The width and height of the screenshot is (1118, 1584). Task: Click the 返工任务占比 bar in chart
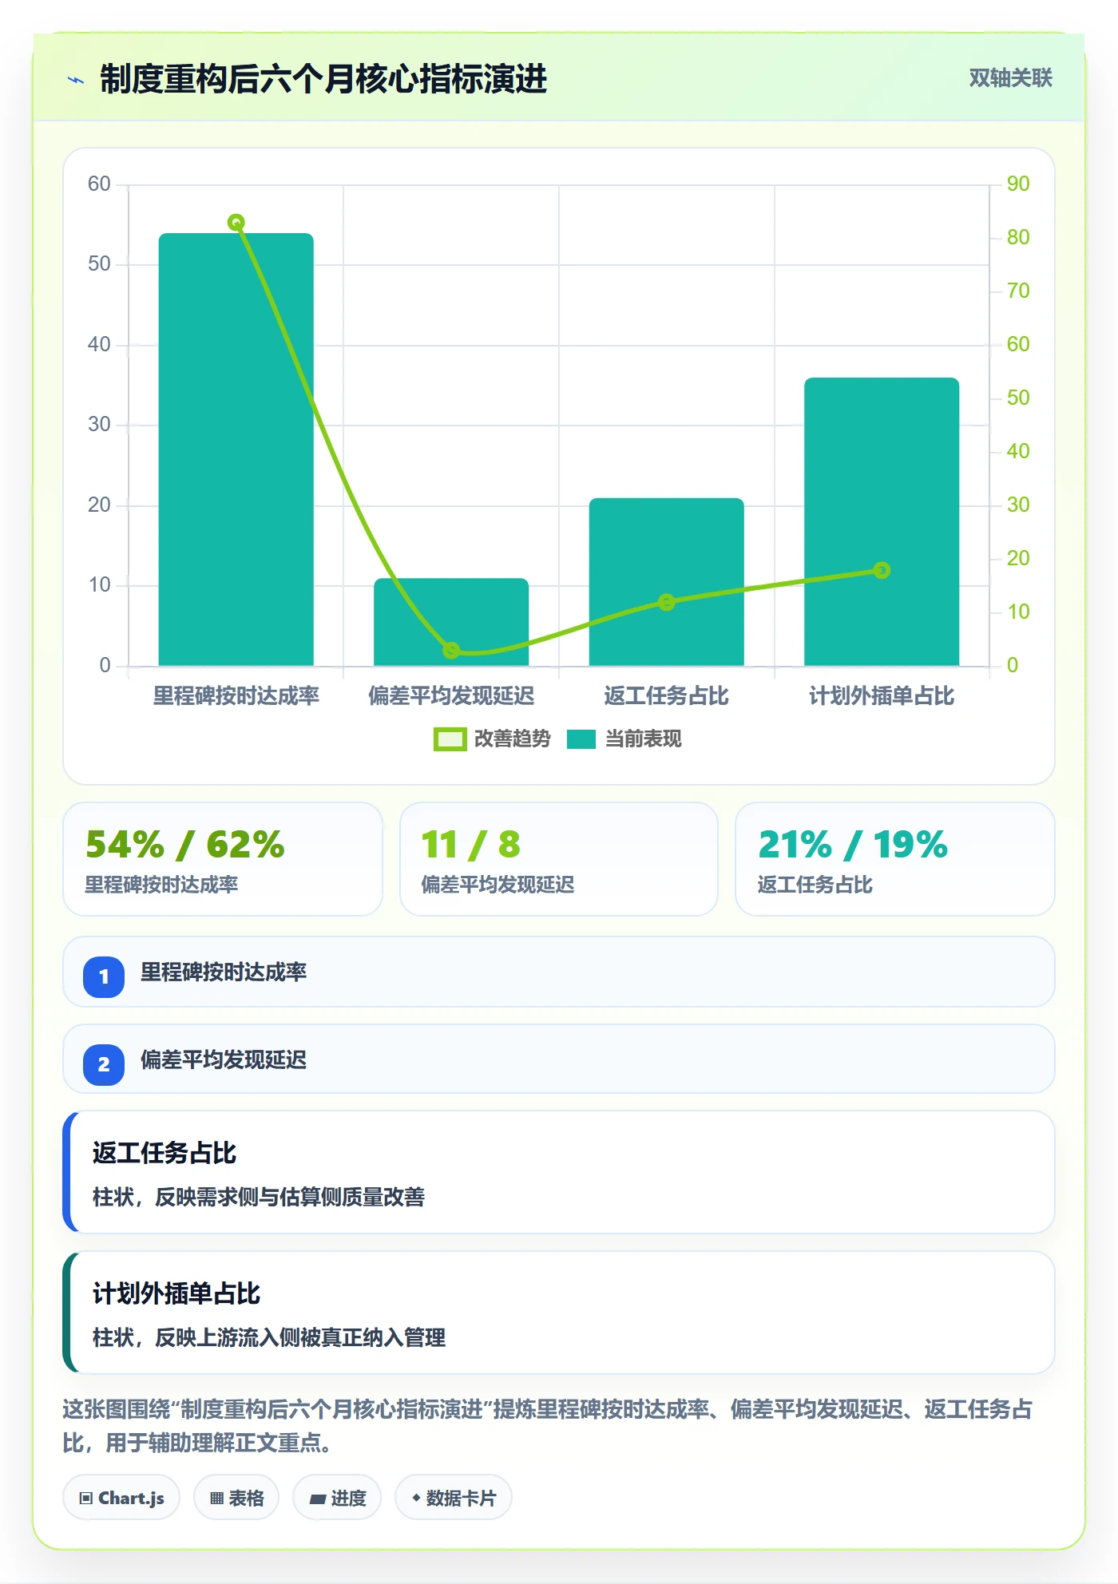[667, 582]
